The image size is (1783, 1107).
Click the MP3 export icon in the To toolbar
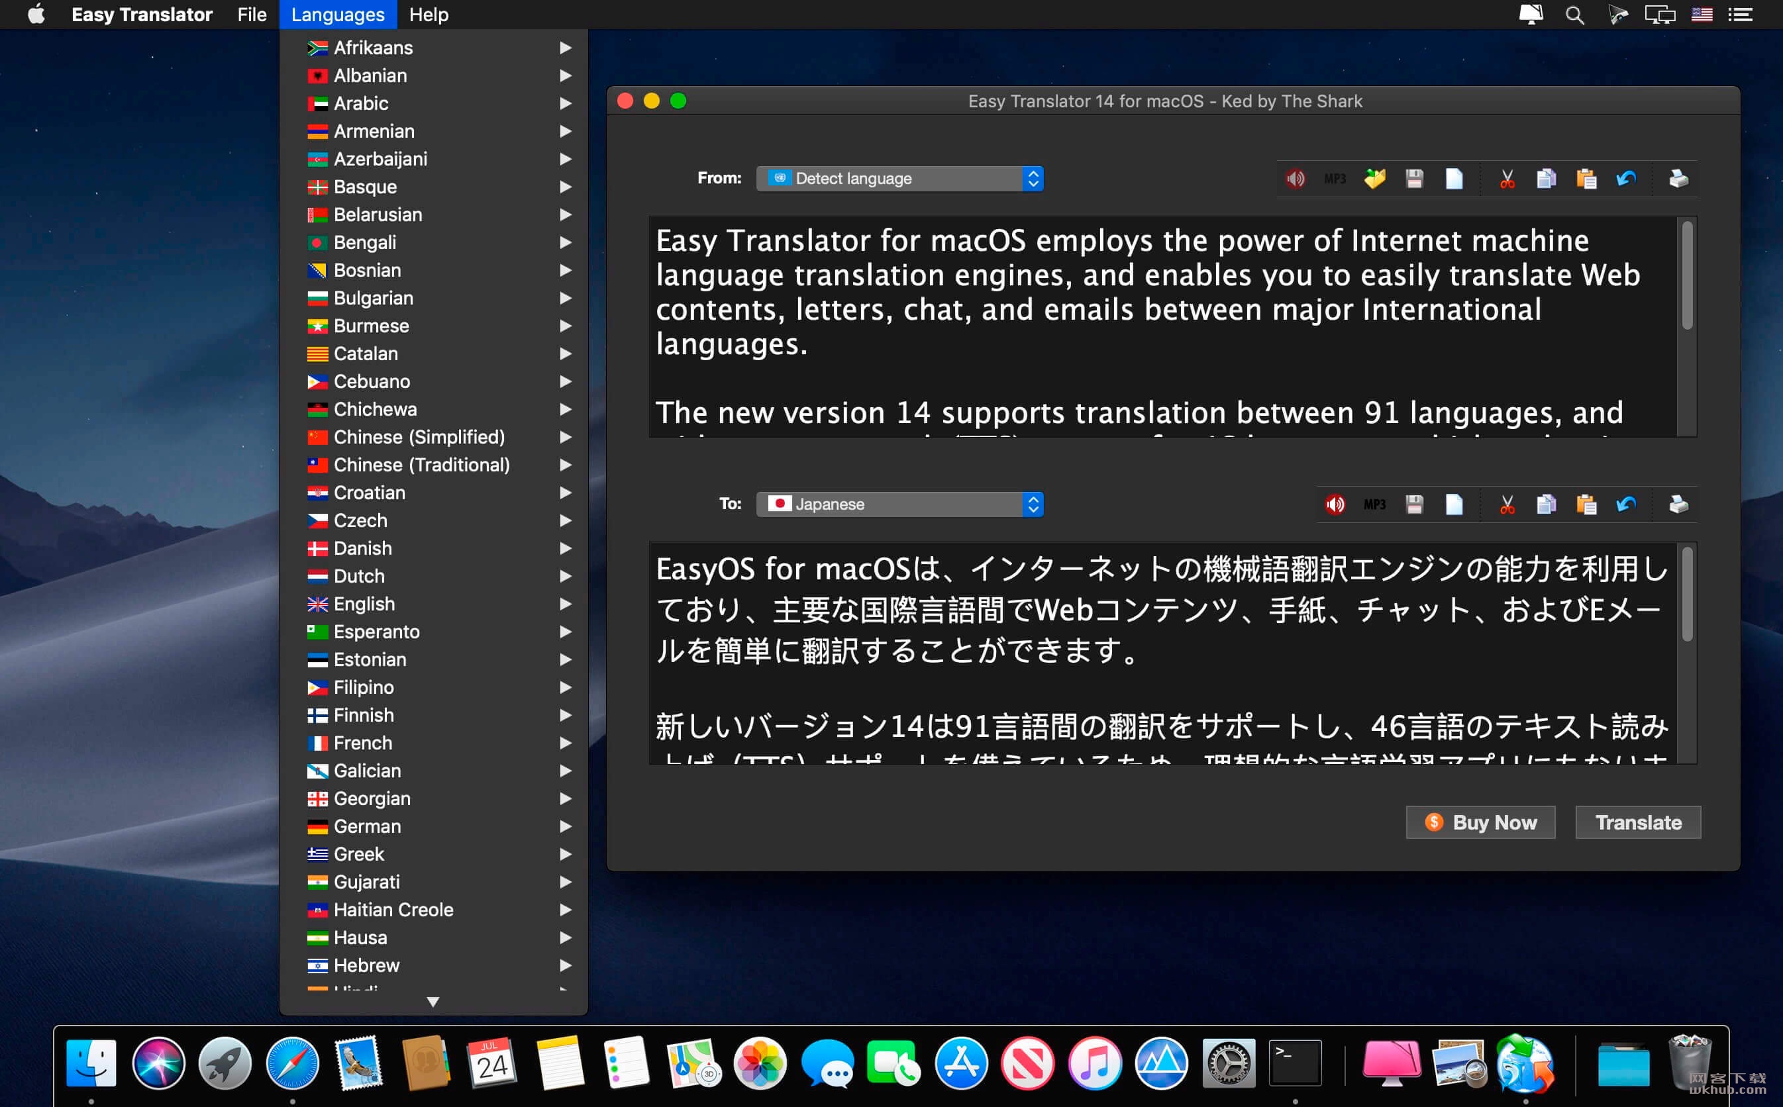click(x=1374, y=504)
